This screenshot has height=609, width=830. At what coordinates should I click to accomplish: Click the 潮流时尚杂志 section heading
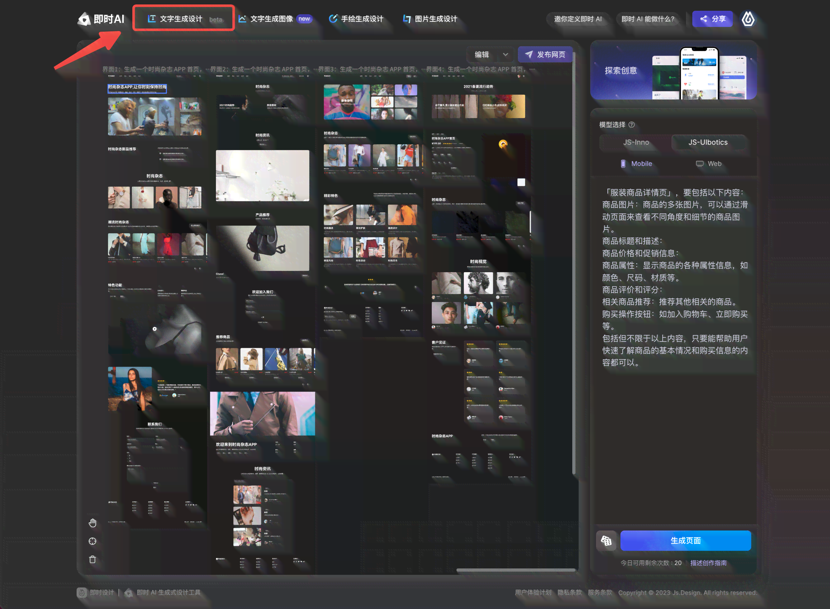118,222
